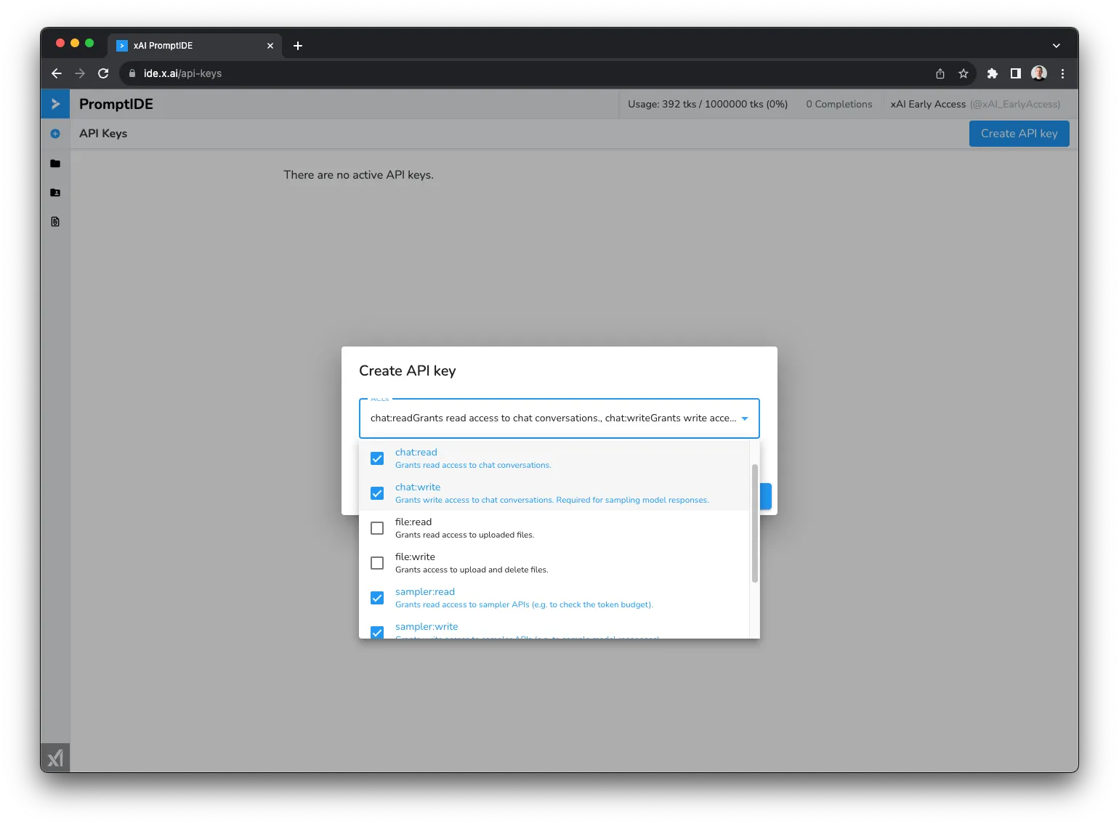Click the ACL list scrollbar
This screenshot has width=1119, height=826.
755,523
